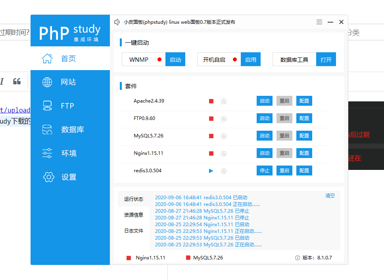Click the 开机自启 red status dot
Image resolution: width=384 pixels, height=280 pixels.
click(235, 59)
